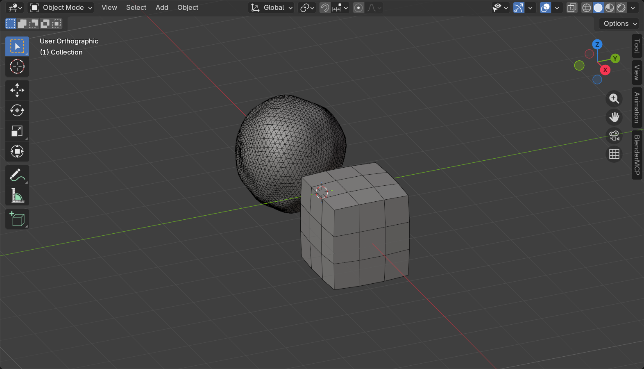Click the hand pan-view control
This screenshot has width=644, height=369.
click(x=614, y=117)
